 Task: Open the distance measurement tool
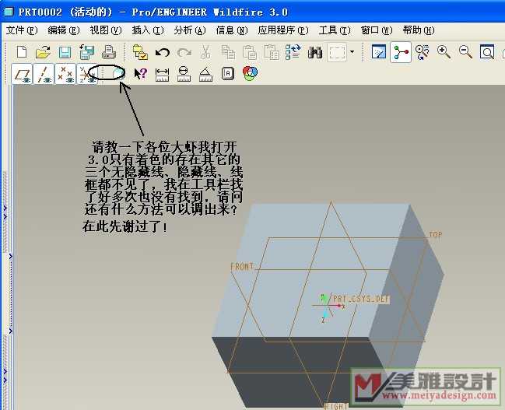[x=162, y=74]
